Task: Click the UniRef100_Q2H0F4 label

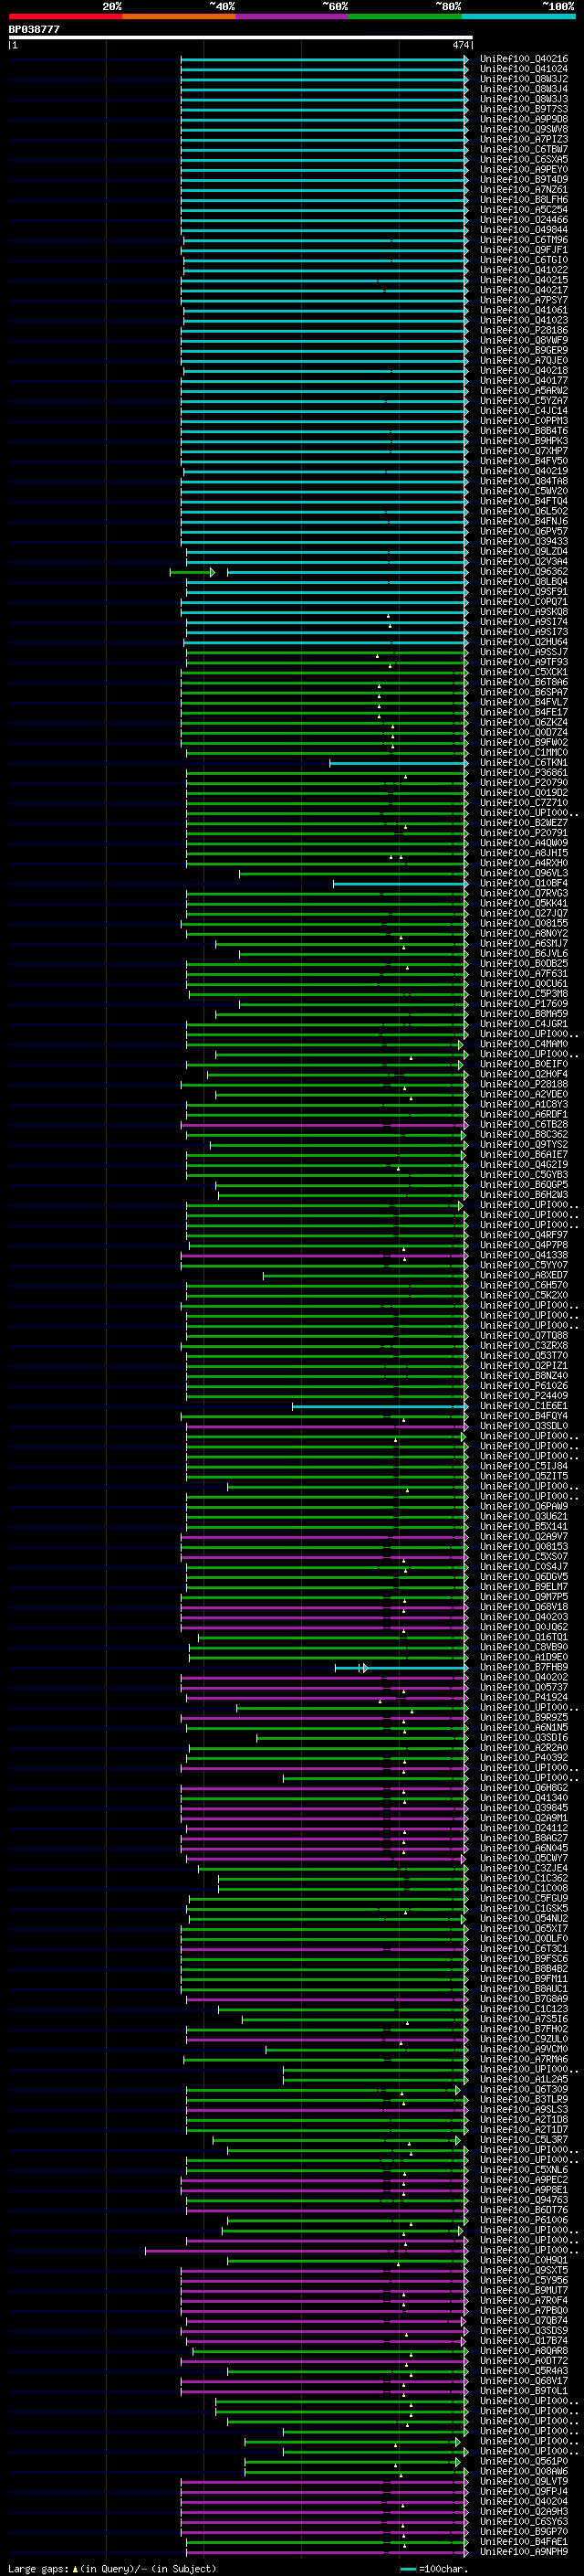Action: (523, 1075)
